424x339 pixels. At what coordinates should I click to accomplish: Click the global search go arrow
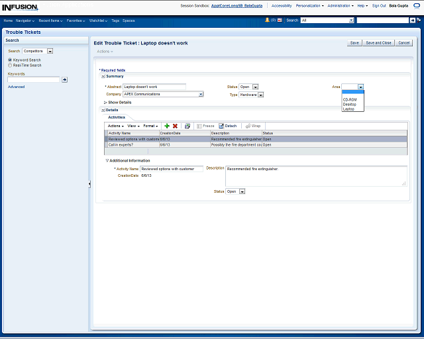pos(413,21)
